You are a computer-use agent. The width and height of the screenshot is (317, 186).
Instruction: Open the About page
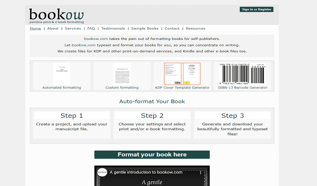point(53,28)
